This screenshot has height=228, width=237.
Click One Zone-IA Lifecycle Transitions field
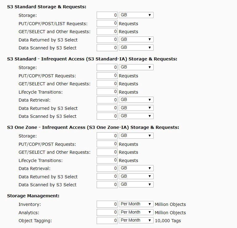pos(107,160)
